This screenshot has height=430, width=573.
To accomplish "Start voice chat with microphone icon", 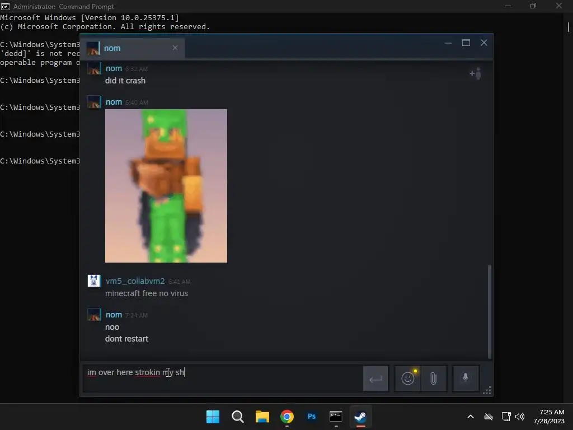I will pyautogui.click(x=466, y=378).
